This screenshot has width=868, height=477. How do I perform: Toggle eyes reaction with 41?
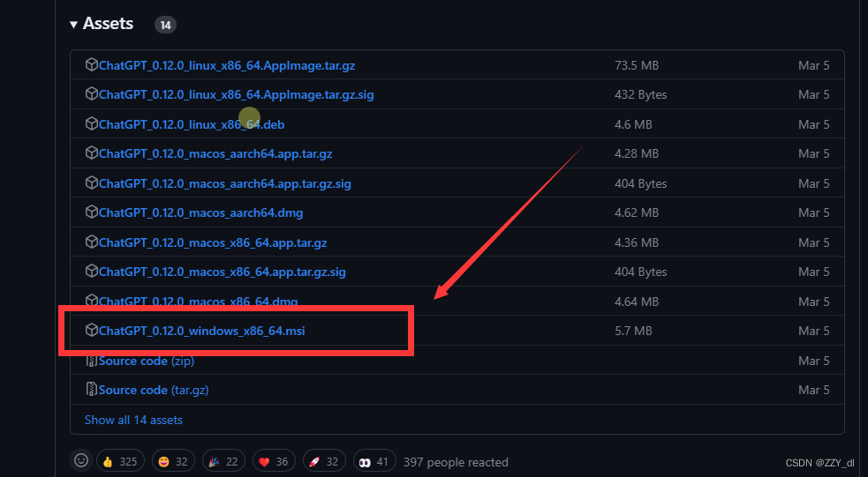pyautogui.click(x=374, y=461)
